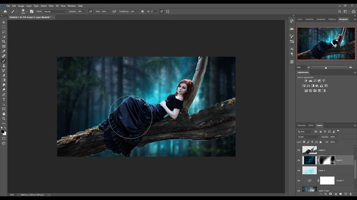Select the Crop tool

(4, 42)
